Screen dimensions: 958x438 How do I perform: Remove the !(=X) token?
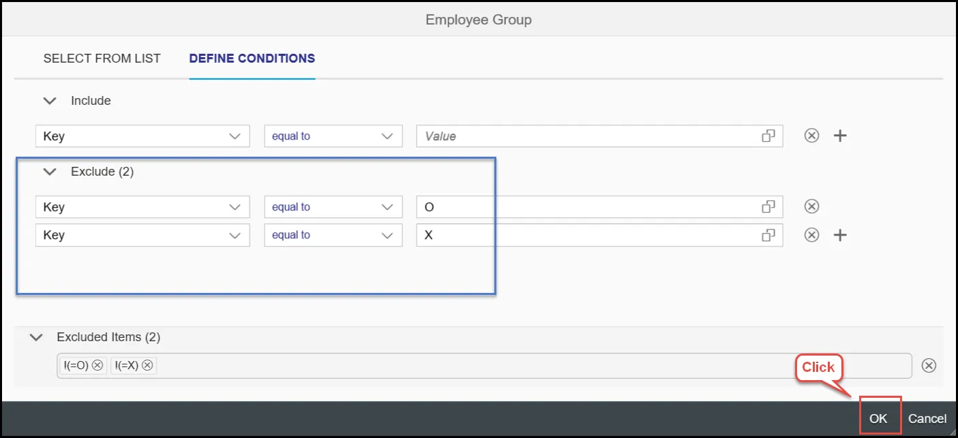(148, 366)
